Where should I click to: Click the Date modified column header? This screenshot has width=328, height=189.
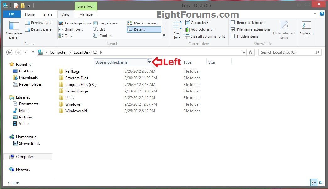(x=106, y=62)
